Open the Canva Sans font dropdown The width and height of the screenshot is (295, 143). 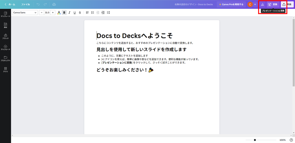tap(25, 13)
